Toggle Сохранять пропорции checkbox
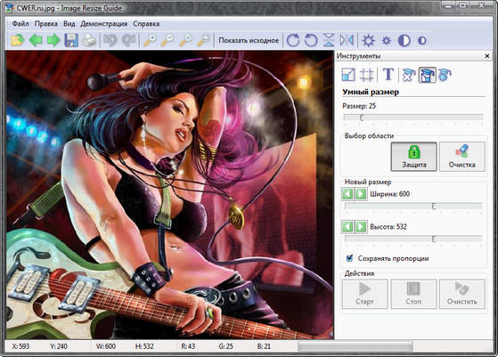The image size is (498, 357). pos(349,258)
